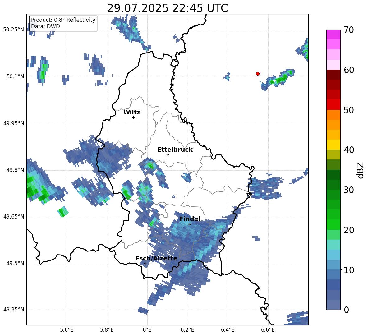Image resolution: width=368 pixels, height=336 pixels.
Task: Click the 6.2°E longitude label
Action: point(187,330)
